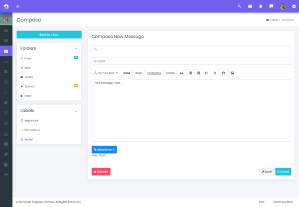Toggle Small text formatting
Screen dimensions: 299x207
[170, 73]
